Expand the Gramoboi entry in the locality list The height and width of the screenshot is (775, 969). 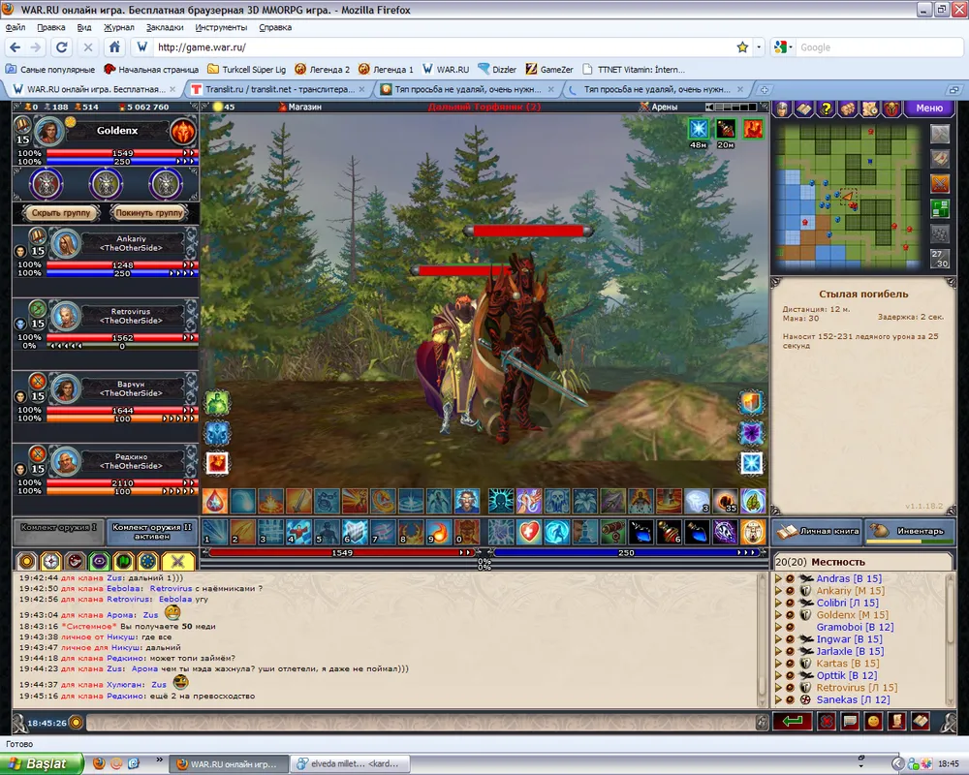pos(778,628)
